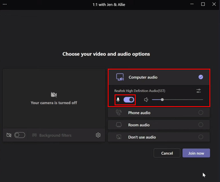
Task: Open Background filters option
Action: [x=55, y=135]
